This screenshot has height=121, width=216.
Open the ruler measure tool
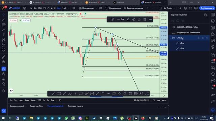(4, 57)
